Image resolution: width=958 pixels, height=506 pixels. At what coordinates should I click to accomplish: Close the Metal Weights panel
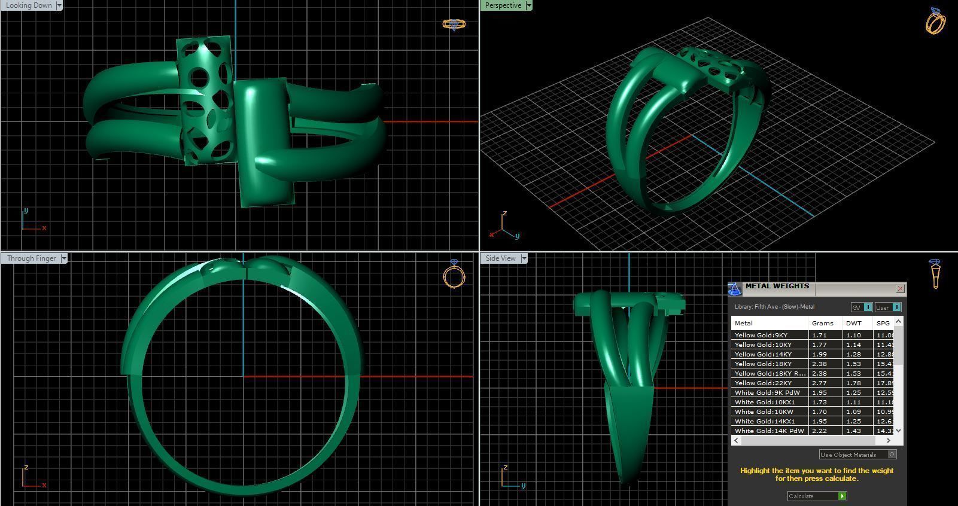tap(900, 289)
